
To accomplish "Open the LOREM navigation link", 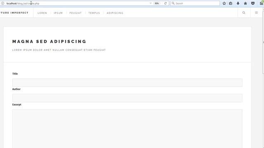I will click(x=42, y=13).
